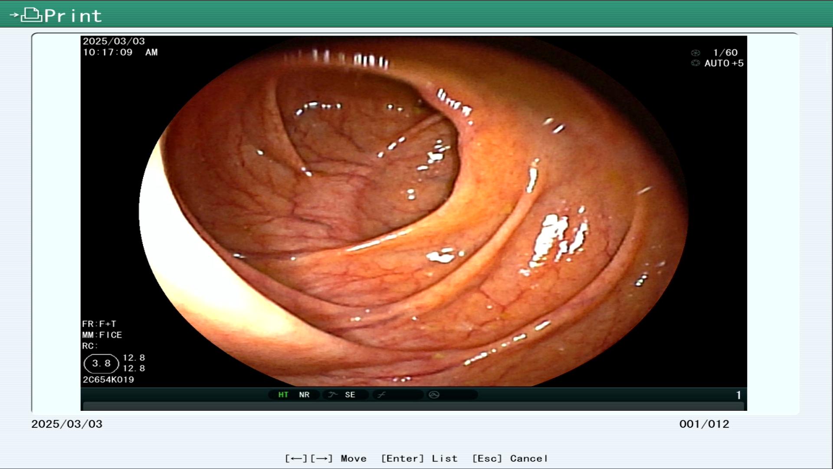Click the upper 12.8 value
The width and height of the screenshot is (833, 469).
coord(134,358)
